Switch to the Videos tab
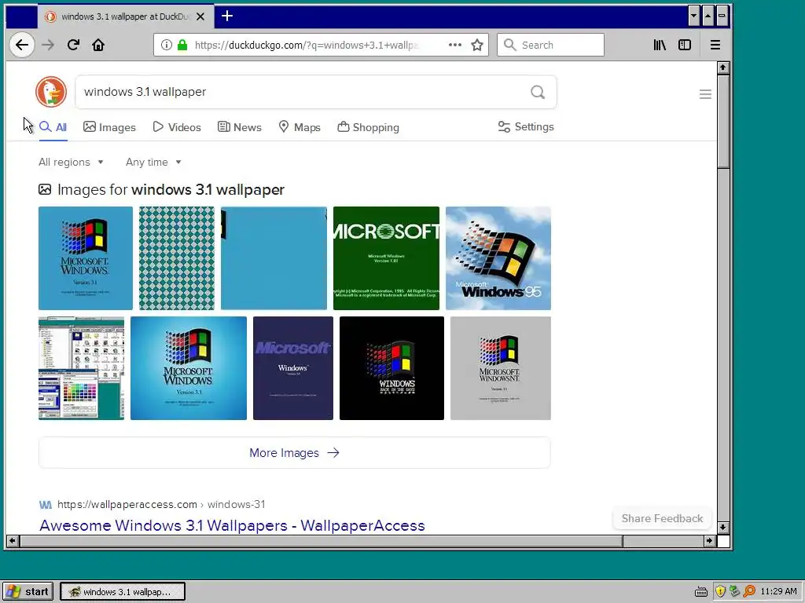Image resolution: width=805 pixels, height=603 pixels. (x=177, y=127)
